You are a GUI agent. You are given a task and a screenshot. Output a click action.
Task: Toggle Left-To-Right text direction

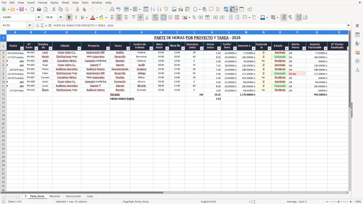click(x=284, y=18)
